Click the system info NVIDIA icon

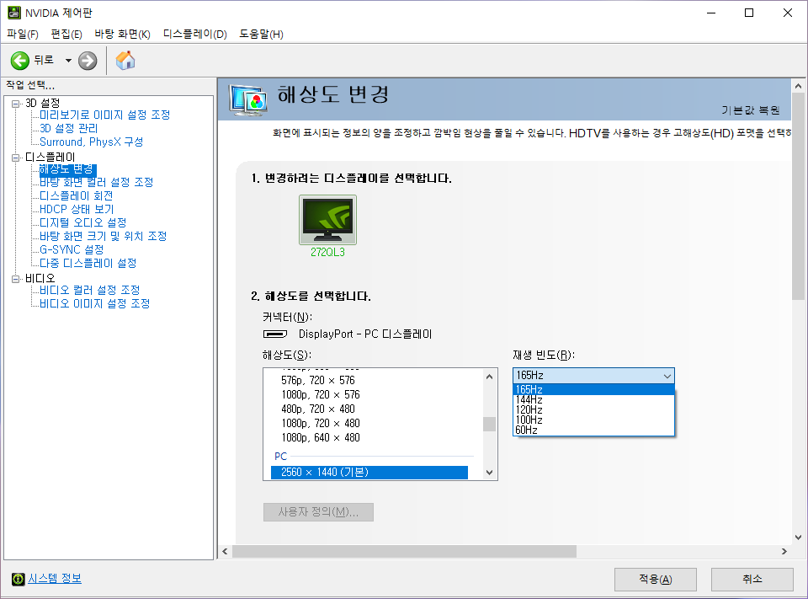(x=18, y=579)
